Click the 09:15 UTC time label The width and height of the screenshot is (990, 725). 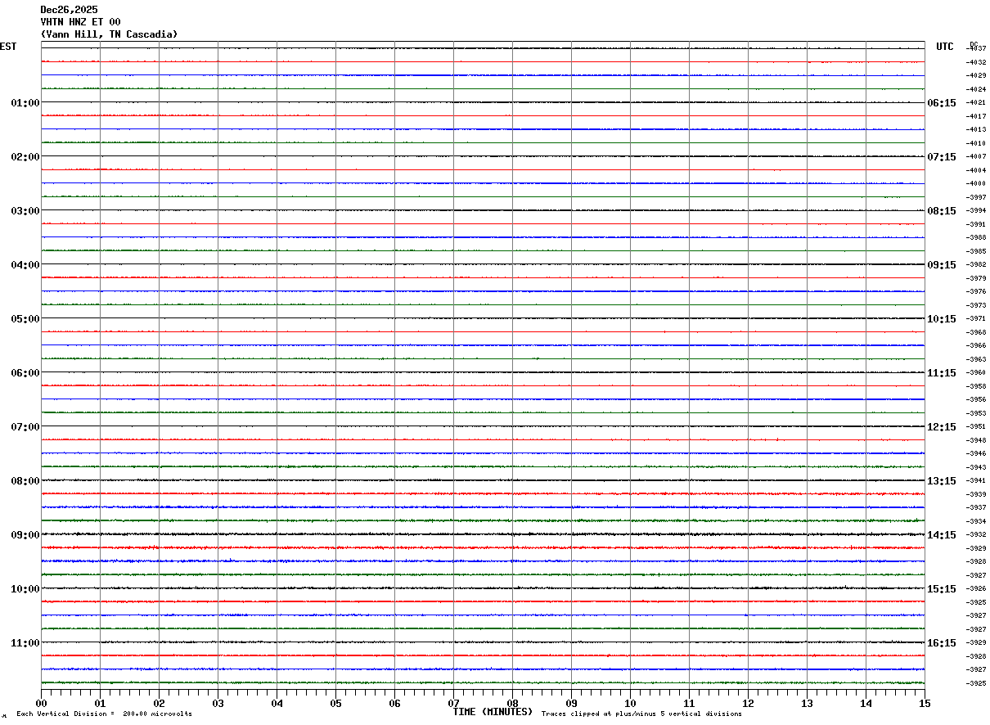coord(941,265)
